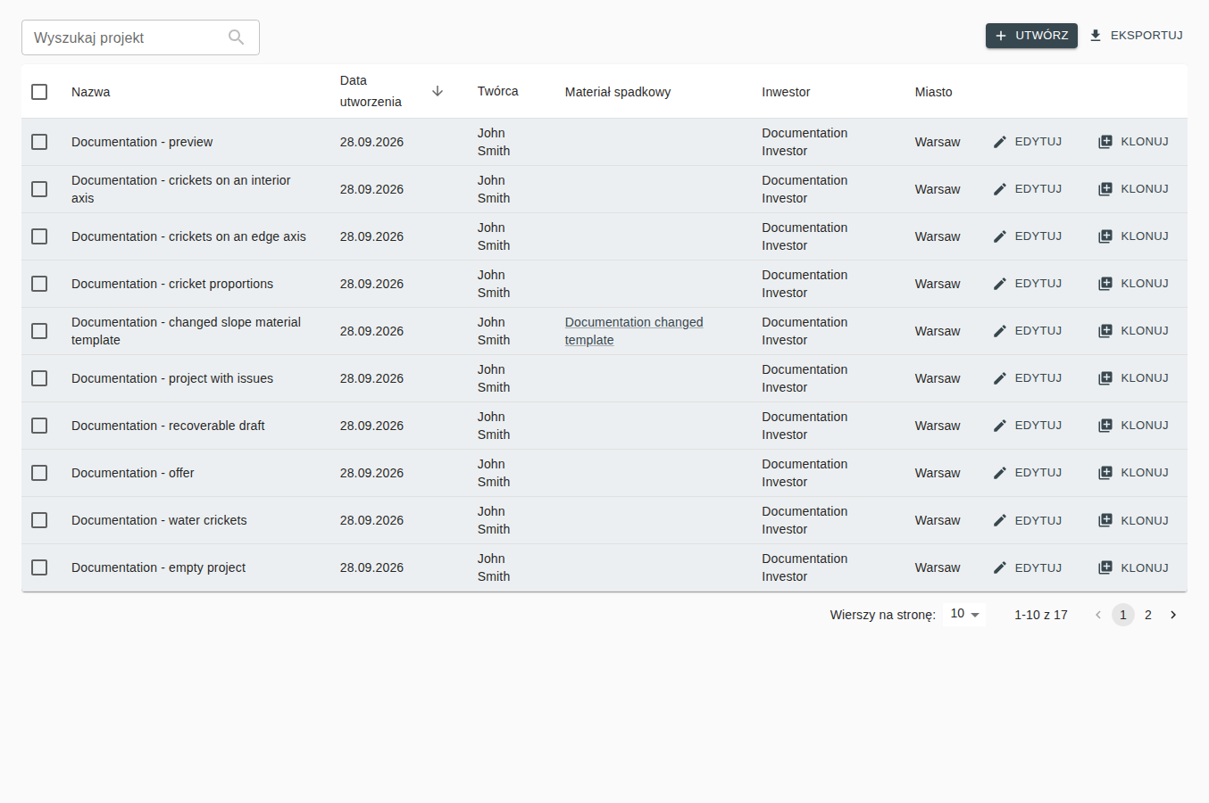1209x803 pixels.
Task: Click pencil icon for cricket proportions row
Action: pos(1000,284)
